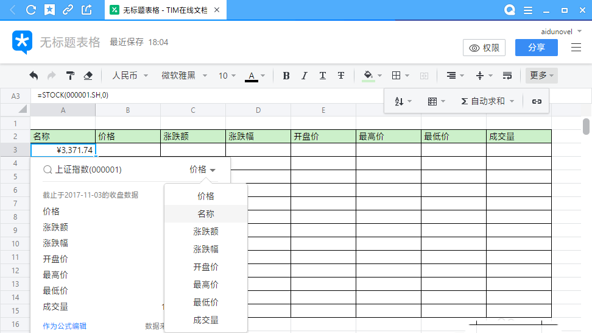Click the share/export icon in title bar
The width and height of the screenshot is (592, 333).
86,10
